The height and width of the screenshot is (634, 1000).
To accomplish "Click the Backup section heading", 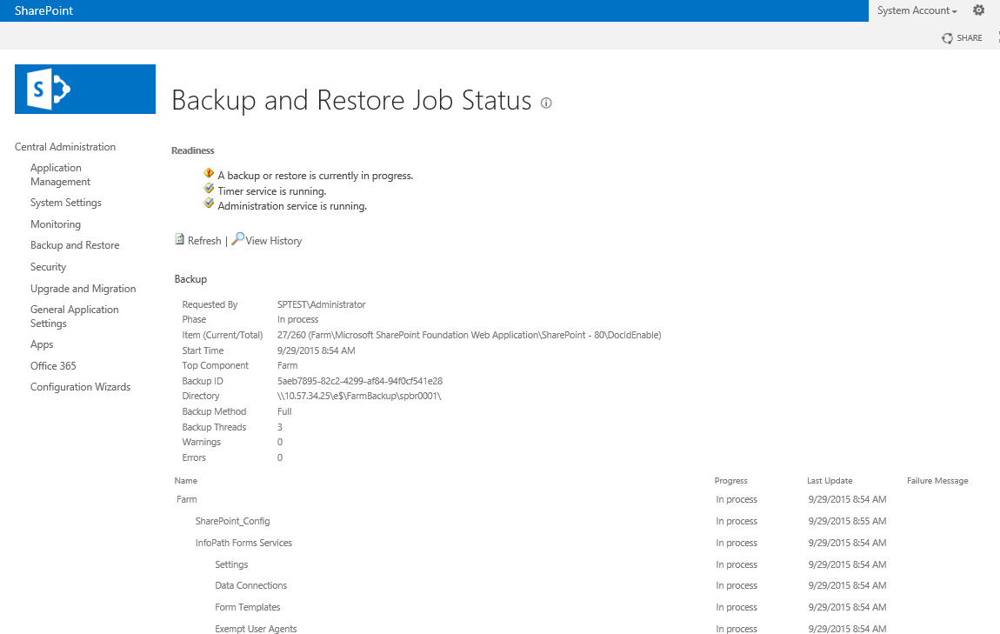I will click(190, 278).
